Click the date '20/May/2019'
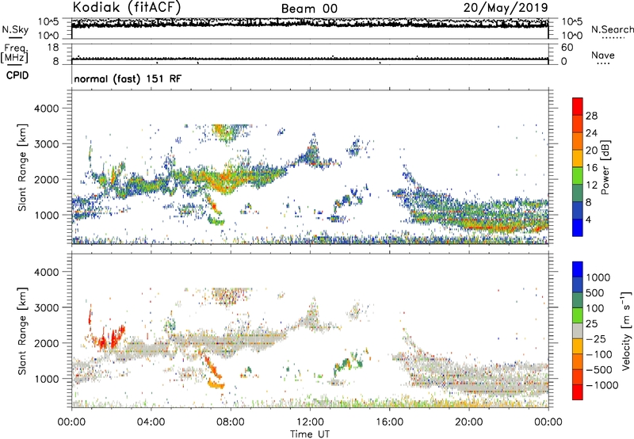 506,7
